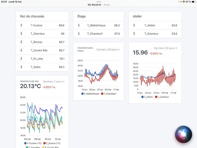Viewport: 197px width, 148px height.
Task: Hide T_Chambre1 series via chart legend
Action: (109, 94)
